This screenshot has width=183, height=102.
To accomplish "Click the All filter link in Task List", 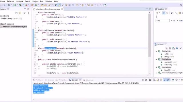I will tap(174, 21).
